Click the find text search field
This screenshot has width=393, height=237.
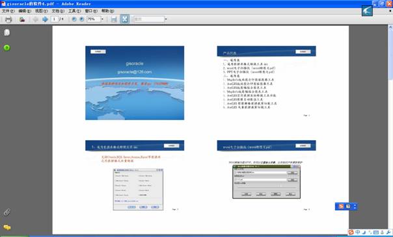(x=149, y=19)
